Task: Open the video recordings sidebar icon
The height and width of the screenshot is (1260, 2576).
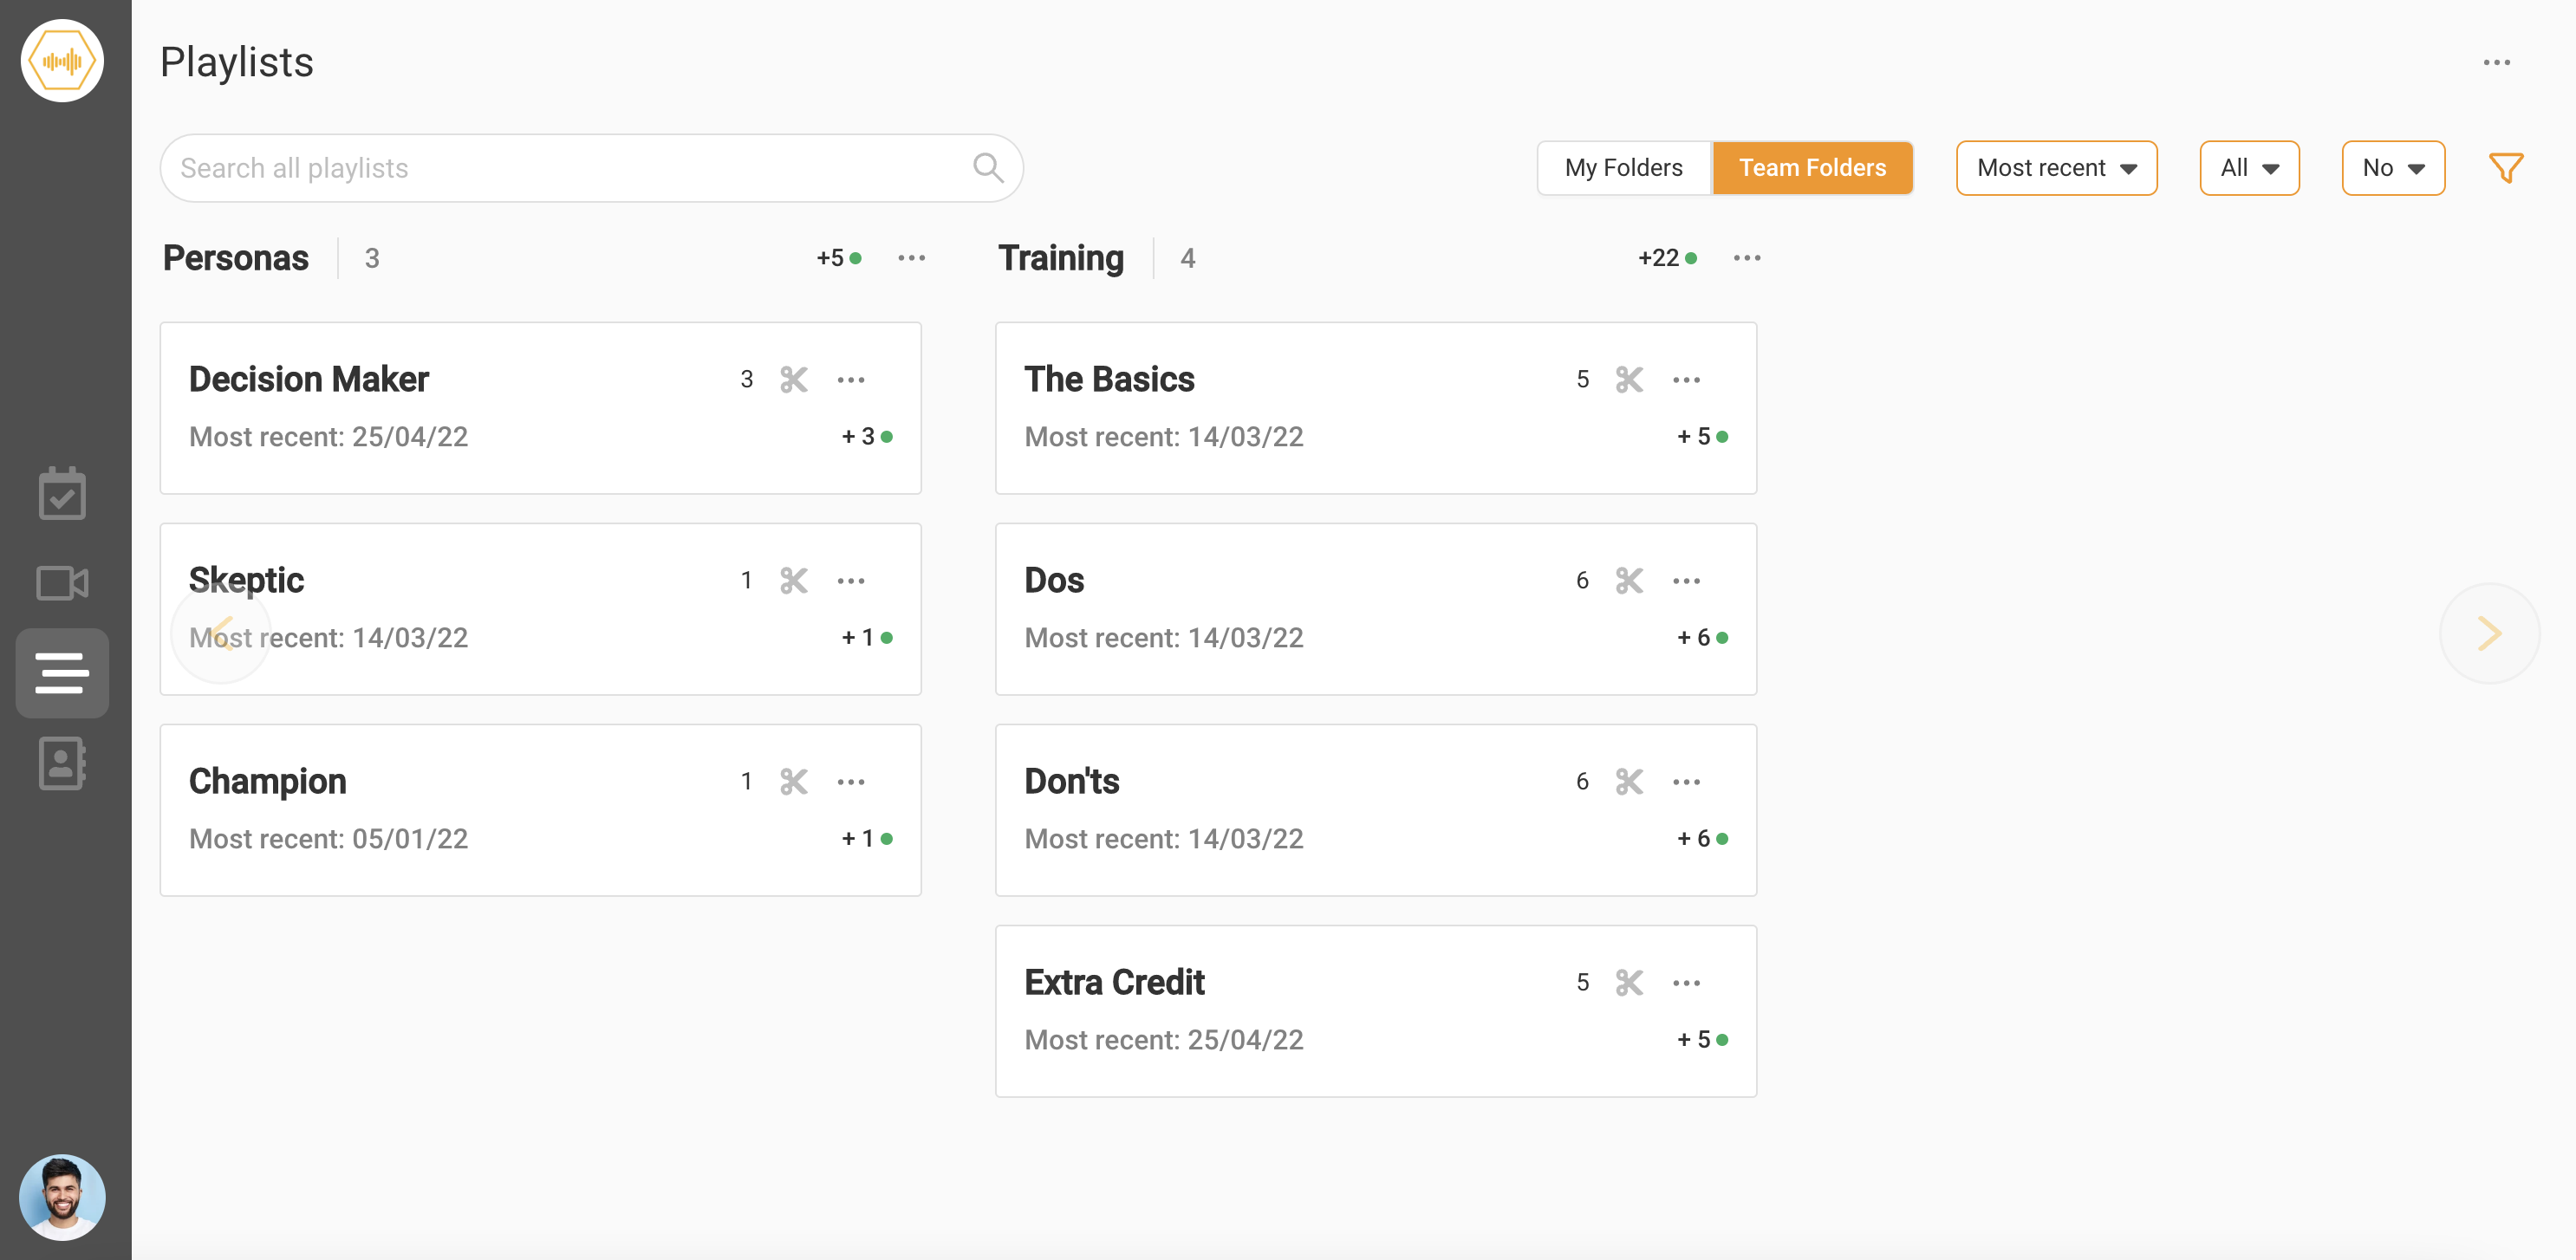Action: pyautogui.click(x=62, y=583)
